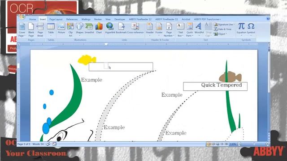Open the Table dropdown
The width and height of the screenshot is (287, 161).
[51, 30]
